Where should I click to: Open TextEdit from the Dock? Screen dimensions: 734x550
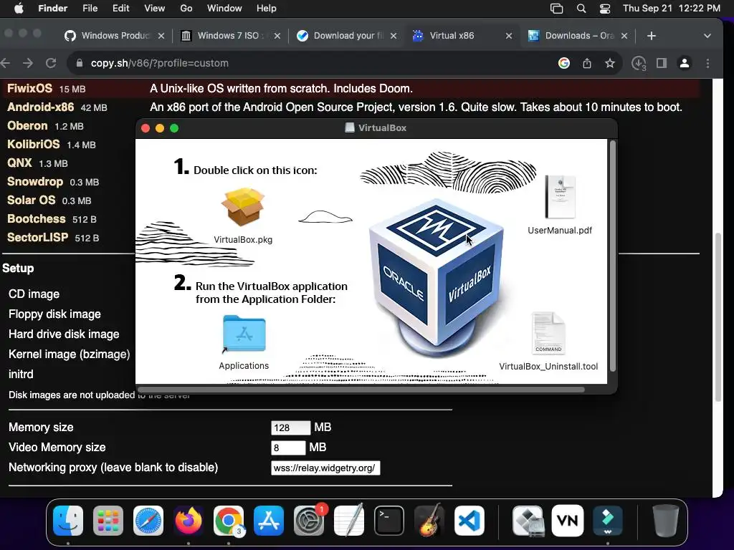(x=349, y=521)
